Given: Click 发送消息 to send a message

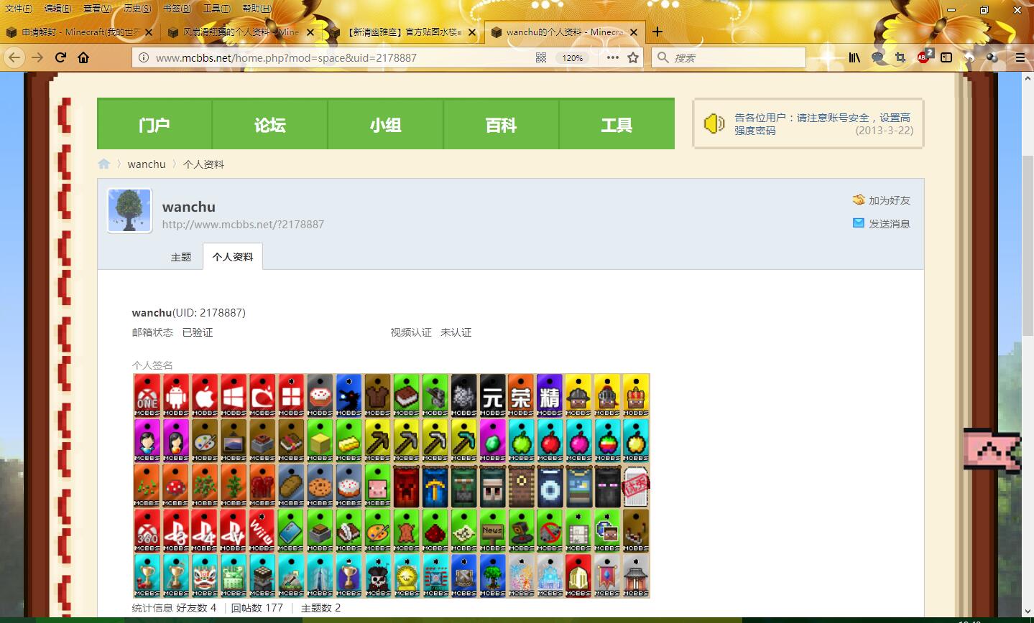Looking at the screenshot, I should coord(882,223).
